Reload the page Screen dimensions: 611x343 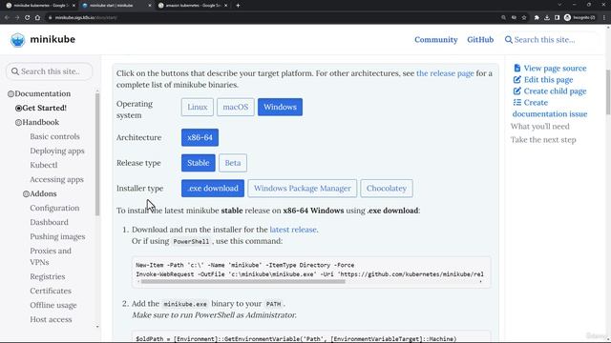28,17
